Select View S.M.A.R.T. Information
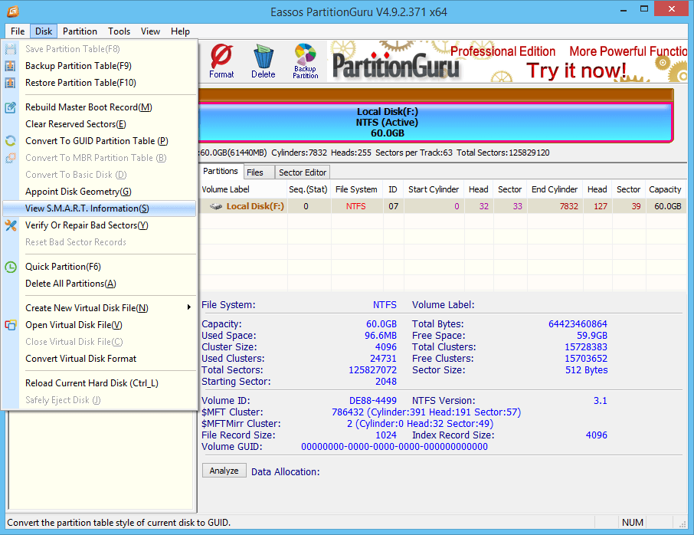The width and height of the screenshot is (694, 535). [x=87, y=208]
